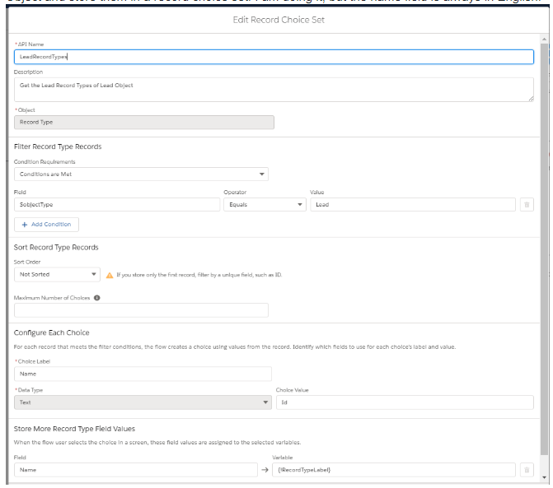Click the trash icon beside RecordTypeLabel variable
This screenshot has height=488, width=553.
pyautogui.click(x=527, y=469)
